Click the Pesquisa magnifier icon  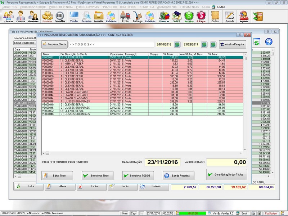click(86, 16)
